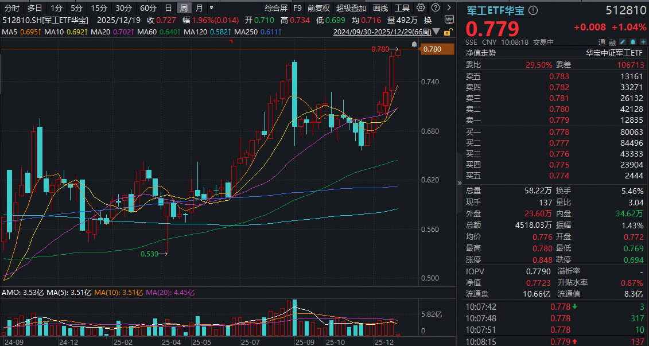
Task: Open the settings gear icon on the toolbar
Action: (421, 8)
